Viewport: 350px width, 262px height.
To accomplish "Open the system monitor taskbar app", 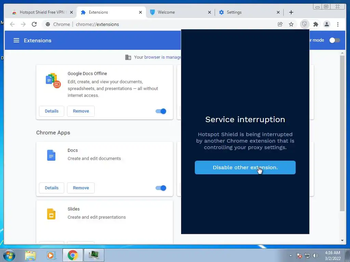I will click(x=94, y=255).
